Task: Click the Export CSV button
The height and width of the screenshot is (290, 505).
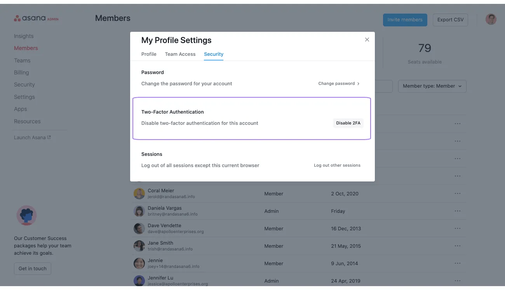Action: [450, 20]
